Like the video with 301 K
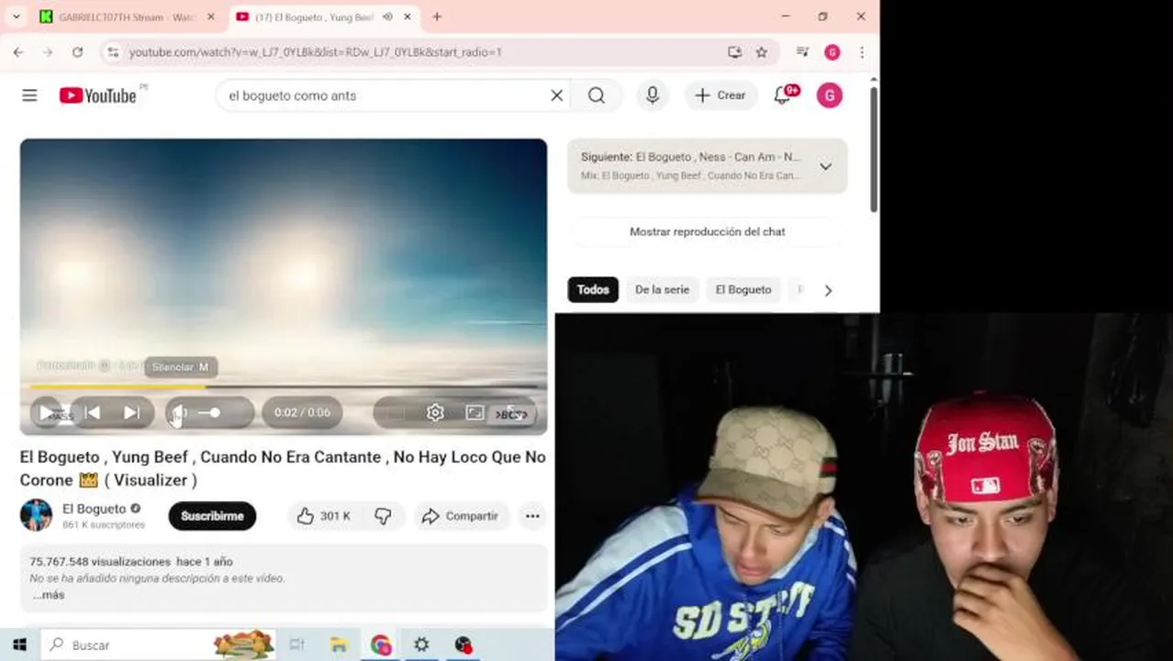Viewport: 1173px width, 661px height. 323,516
